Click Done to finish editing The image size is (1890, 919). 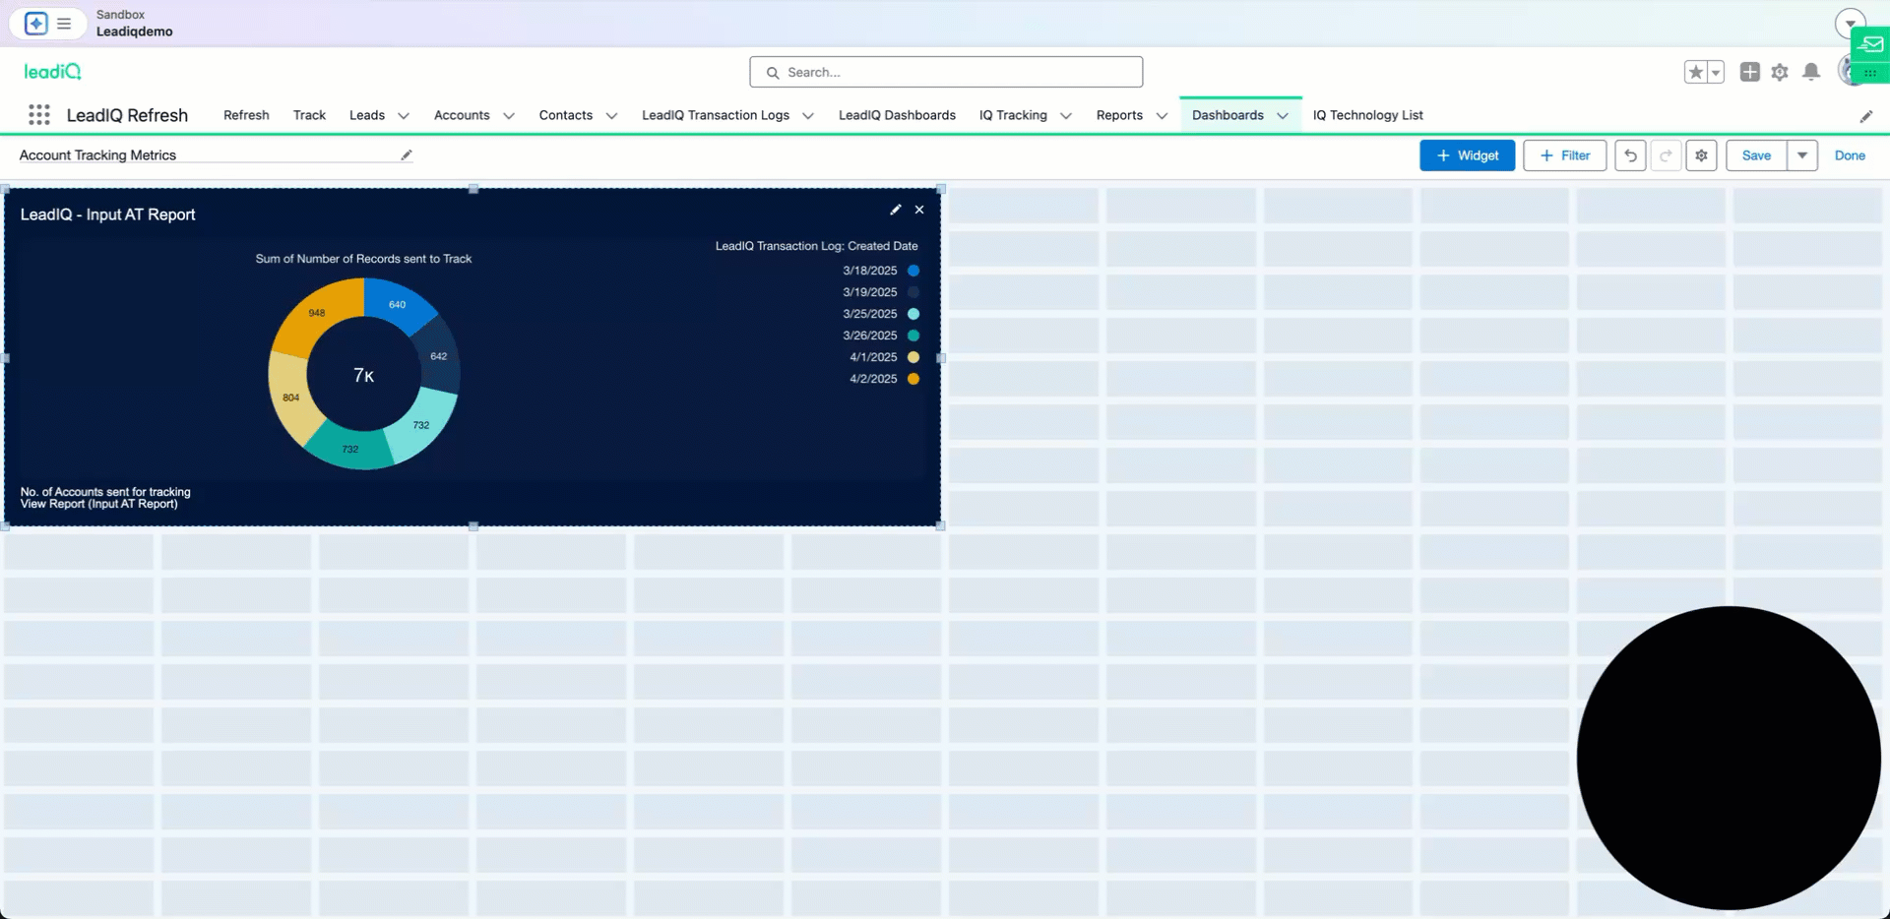[1850, 155]
